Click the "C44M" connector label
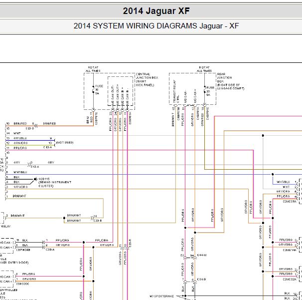 point(202,255)
